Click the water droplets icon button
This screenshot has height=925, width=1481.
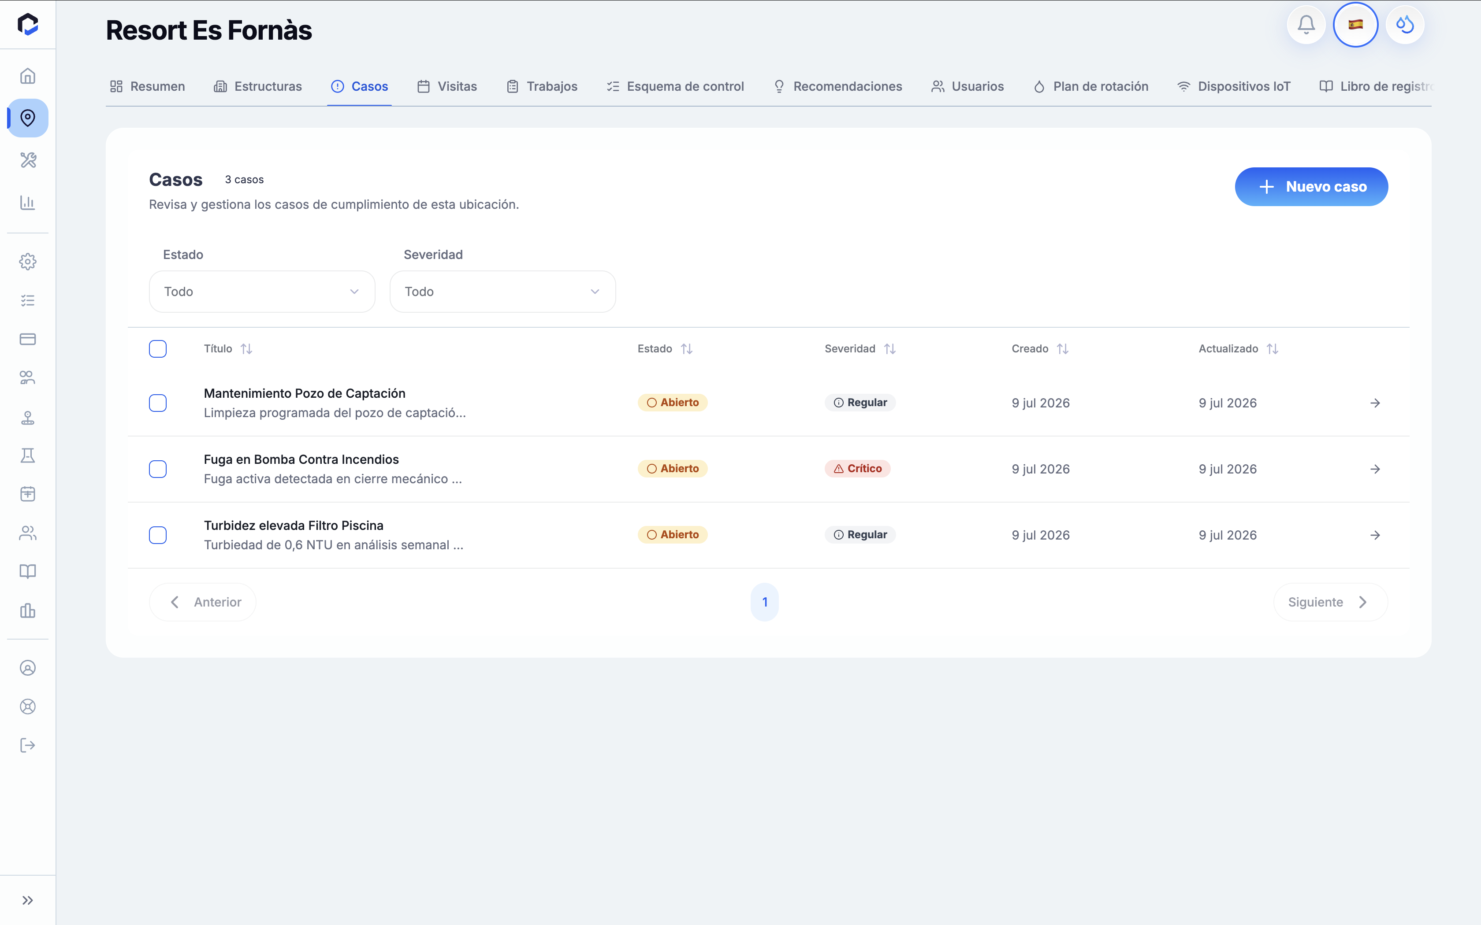pyautogui.click(x=1404, y=25)
